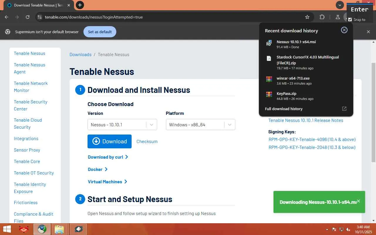376x235 pixels.
Task: Open Tenable Security Center sidebar item
Action: [x=31, y=105]
